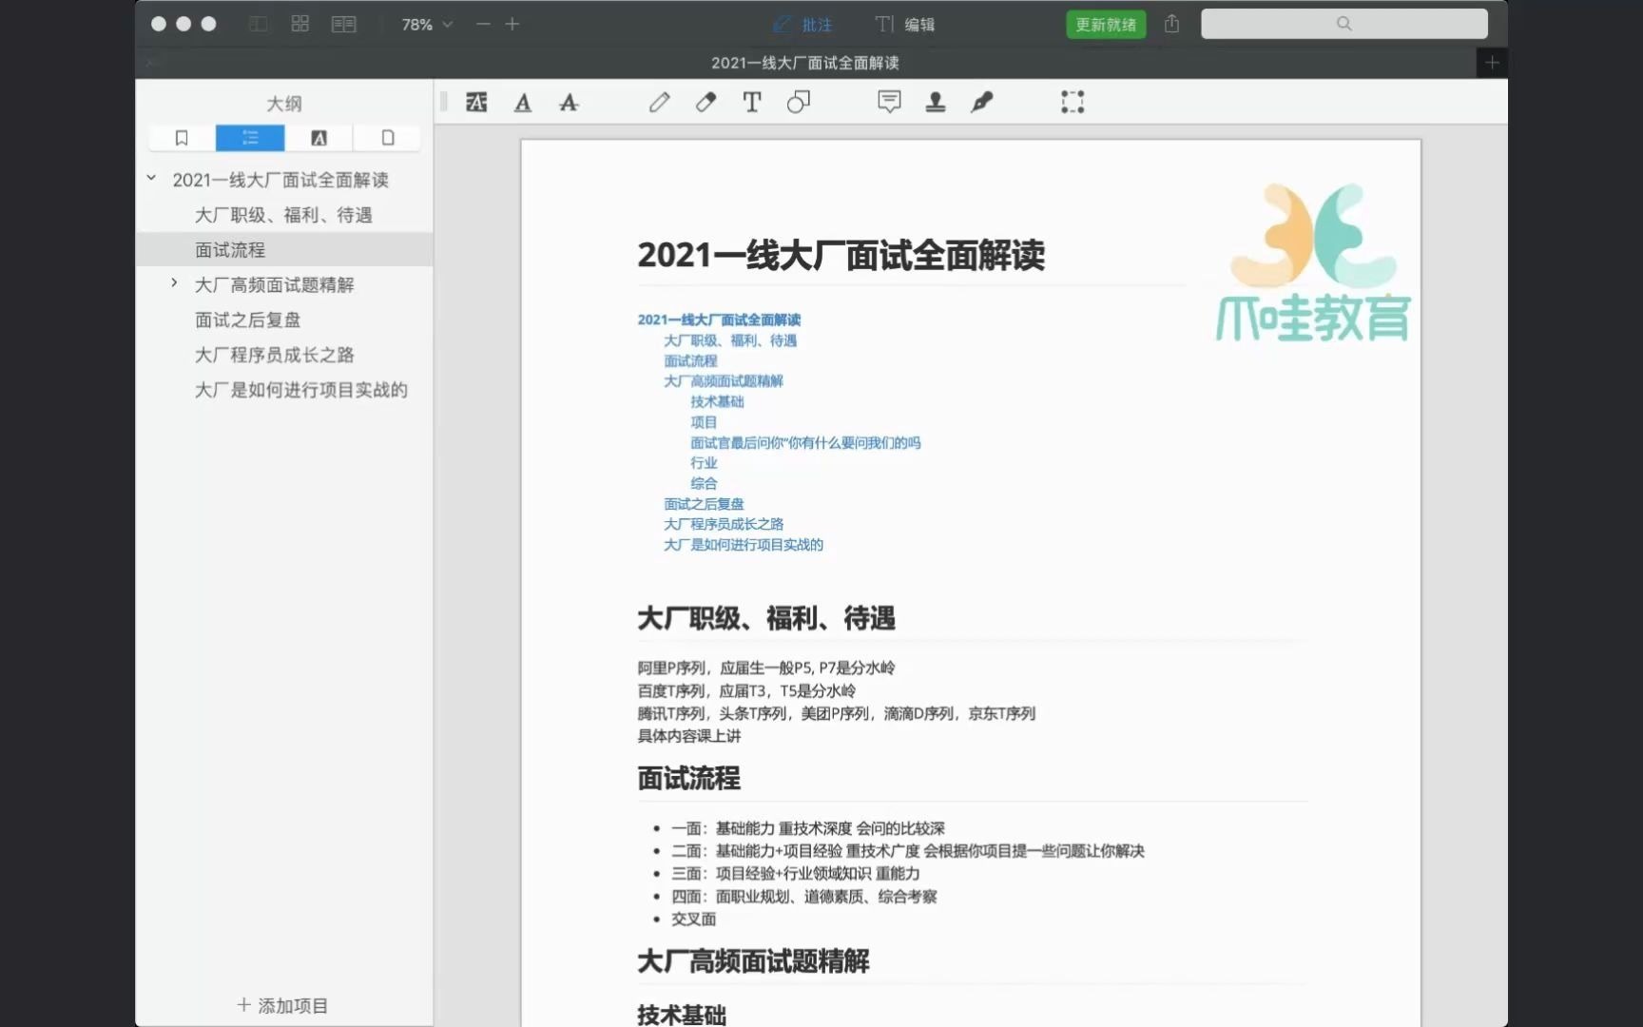Click the green 更新就绪 button
1643x1027 pixels.
coord(1106,25)
